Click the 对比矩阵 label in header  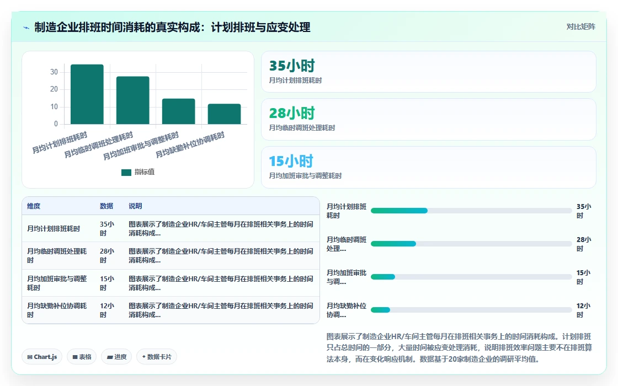pos(580,27)
